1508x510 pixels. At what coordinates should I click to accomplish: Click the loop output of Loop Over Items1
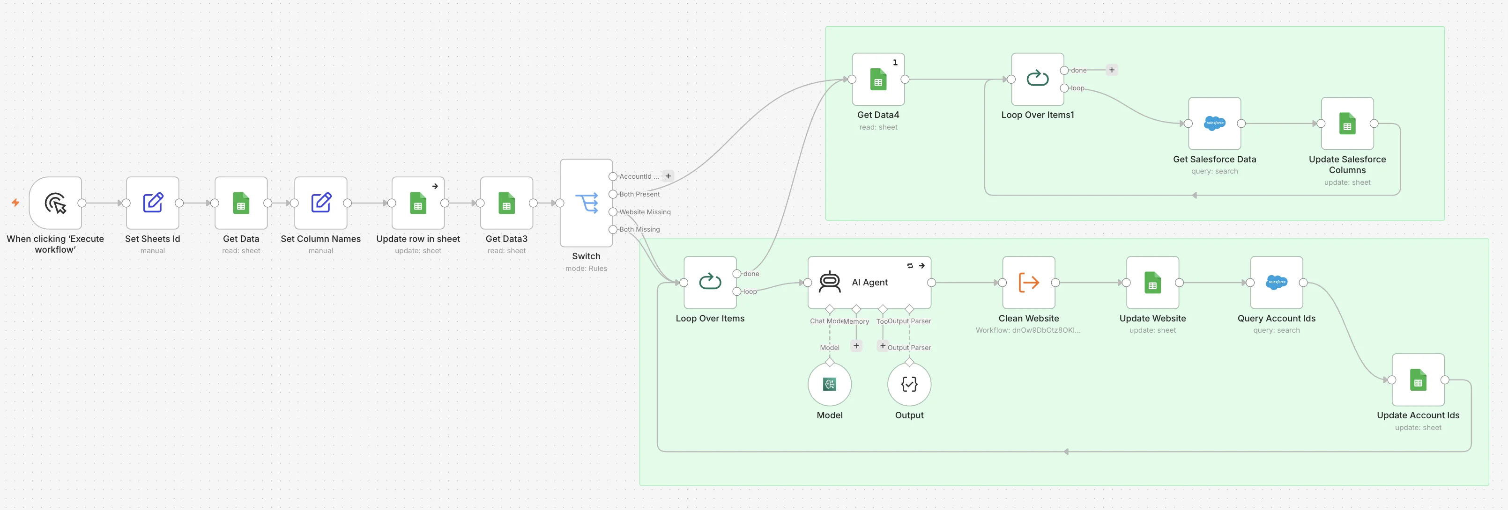pos(1065,88)
